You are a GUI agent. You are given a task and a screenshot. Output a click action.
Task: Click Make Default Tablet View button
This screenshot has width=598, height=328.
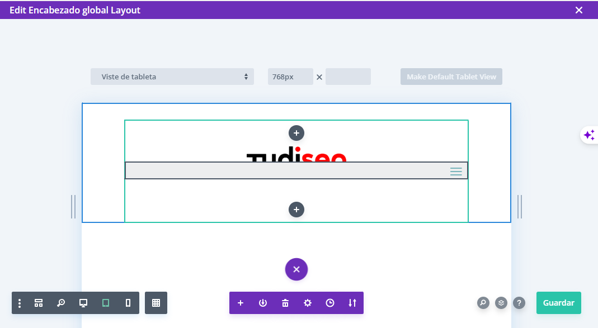[x=451, y=77]
